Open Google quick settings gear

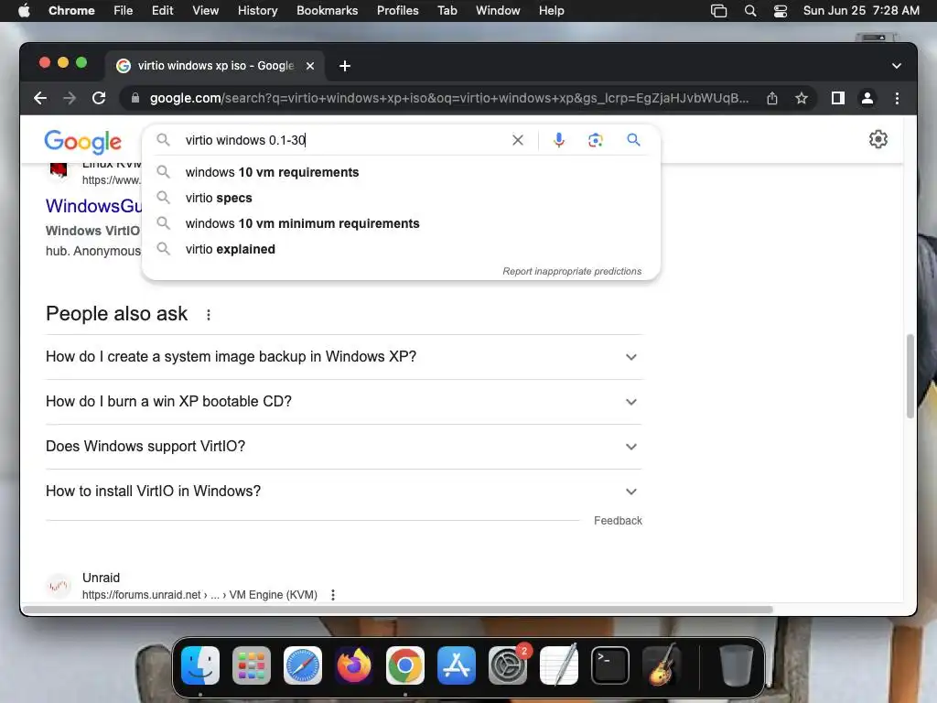pyautogui.click(x=878, y=139)
